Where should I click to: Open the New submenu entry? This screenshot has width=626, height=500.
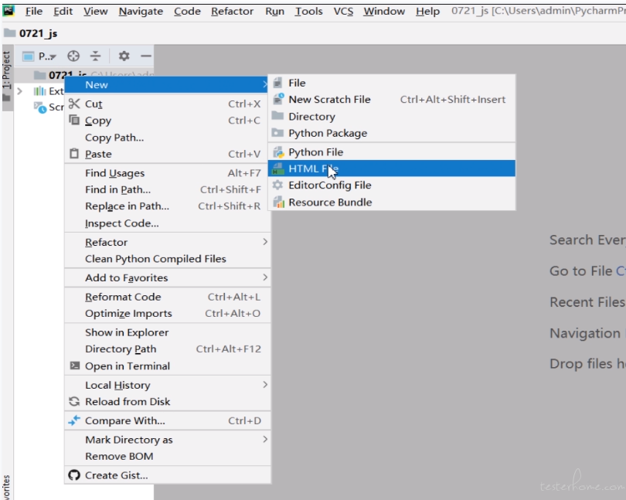pyautogui.click(x=166, y=85)
